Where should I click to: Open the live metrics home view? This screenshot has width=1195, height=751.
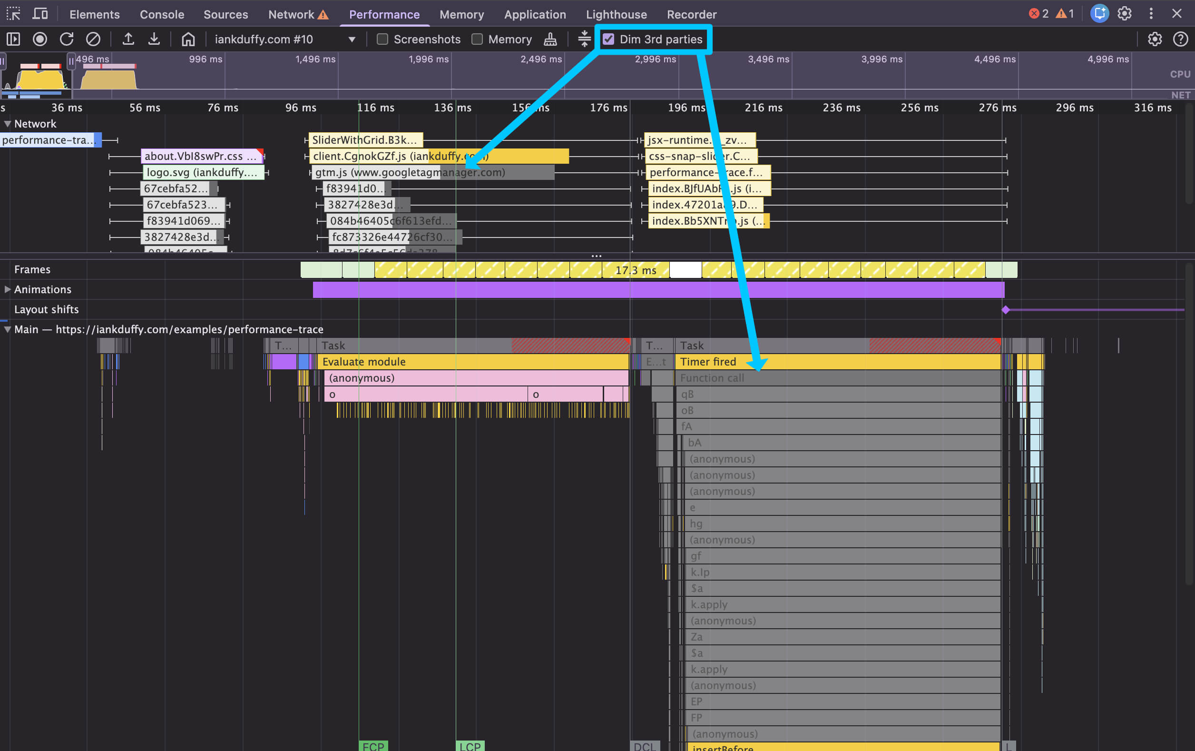point(188,39)
